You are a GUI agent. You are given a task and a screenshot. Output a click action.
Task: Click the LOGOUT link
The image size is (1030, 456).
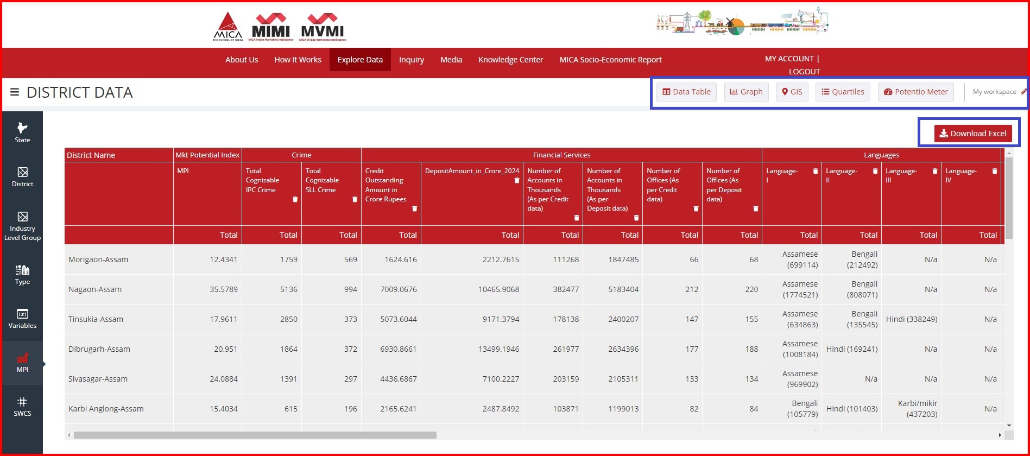point(804,72)
